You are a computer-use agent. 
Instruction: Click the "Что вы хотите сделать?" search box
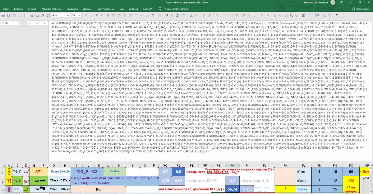pos(176,9)
